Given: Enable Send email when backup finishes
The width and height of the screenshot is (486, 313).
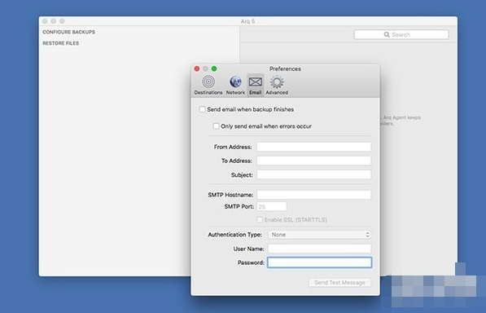Looking at the screenshot, I should coord(203,109).
